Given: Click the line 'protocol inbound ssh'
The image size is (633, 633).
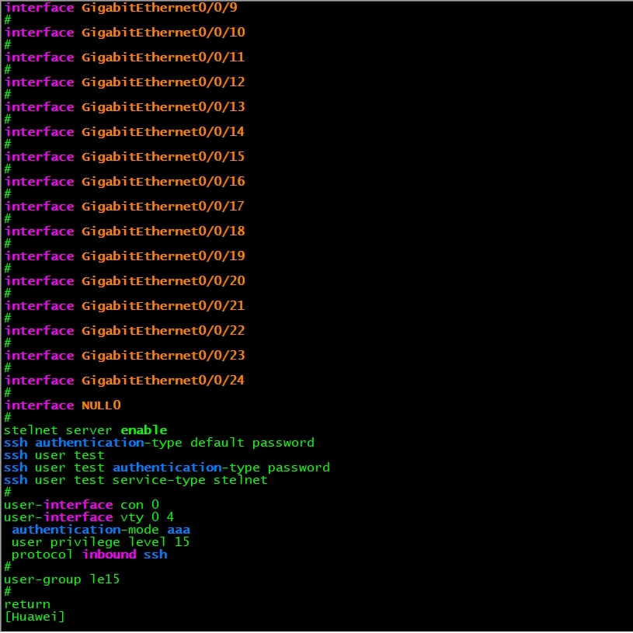Looking at the screenshot, I should click(x=89, y=555).
